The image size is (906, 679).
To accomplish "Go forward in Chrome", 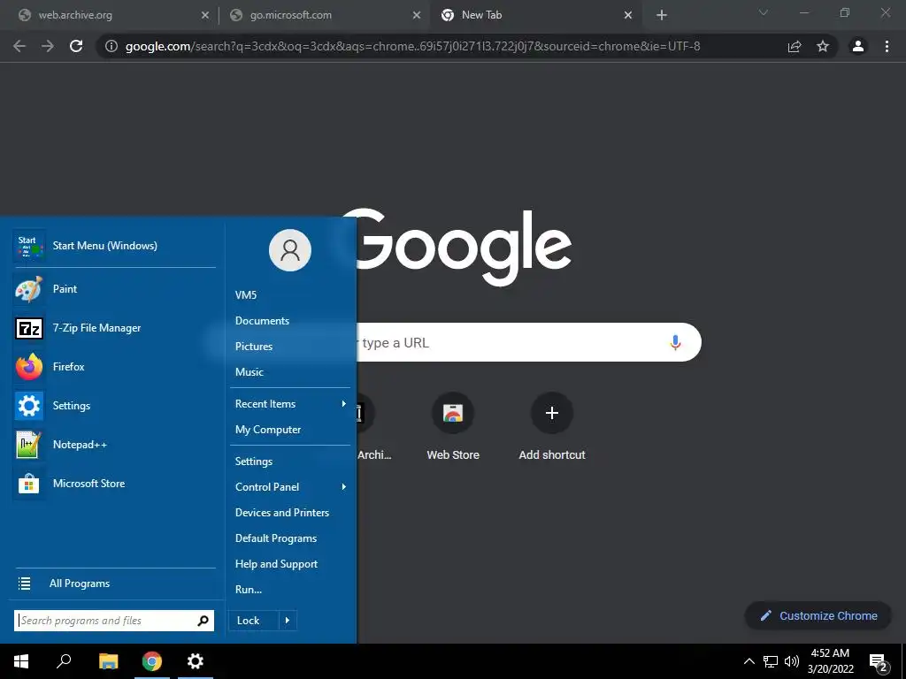I will tap(48, 46).
